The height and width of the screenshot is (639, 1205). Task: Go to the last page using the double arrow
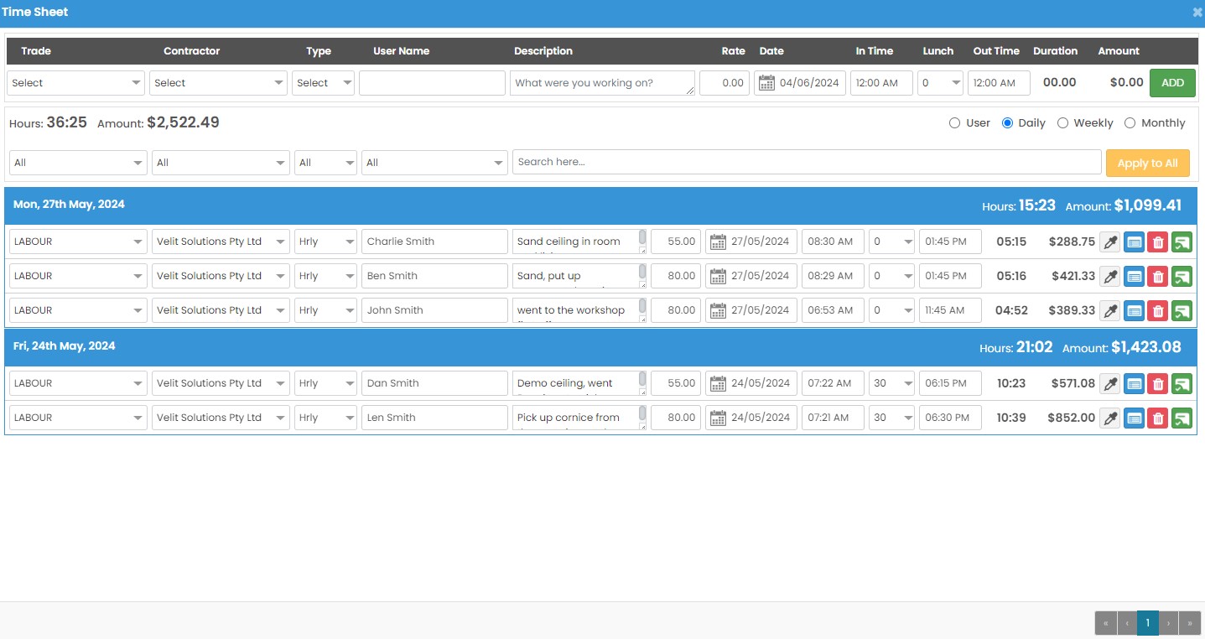coord(1190,623)
